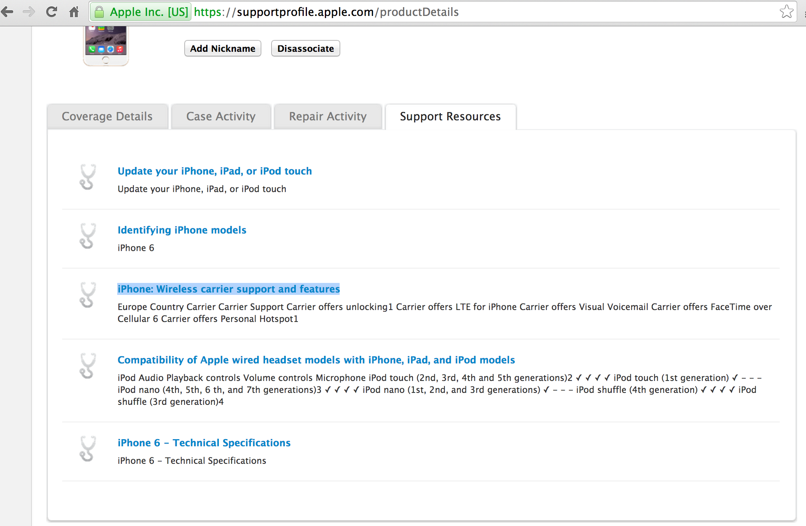
Task: Click the 'iPod Audio Playback controls' description text
Action: [x=439, y=390]
